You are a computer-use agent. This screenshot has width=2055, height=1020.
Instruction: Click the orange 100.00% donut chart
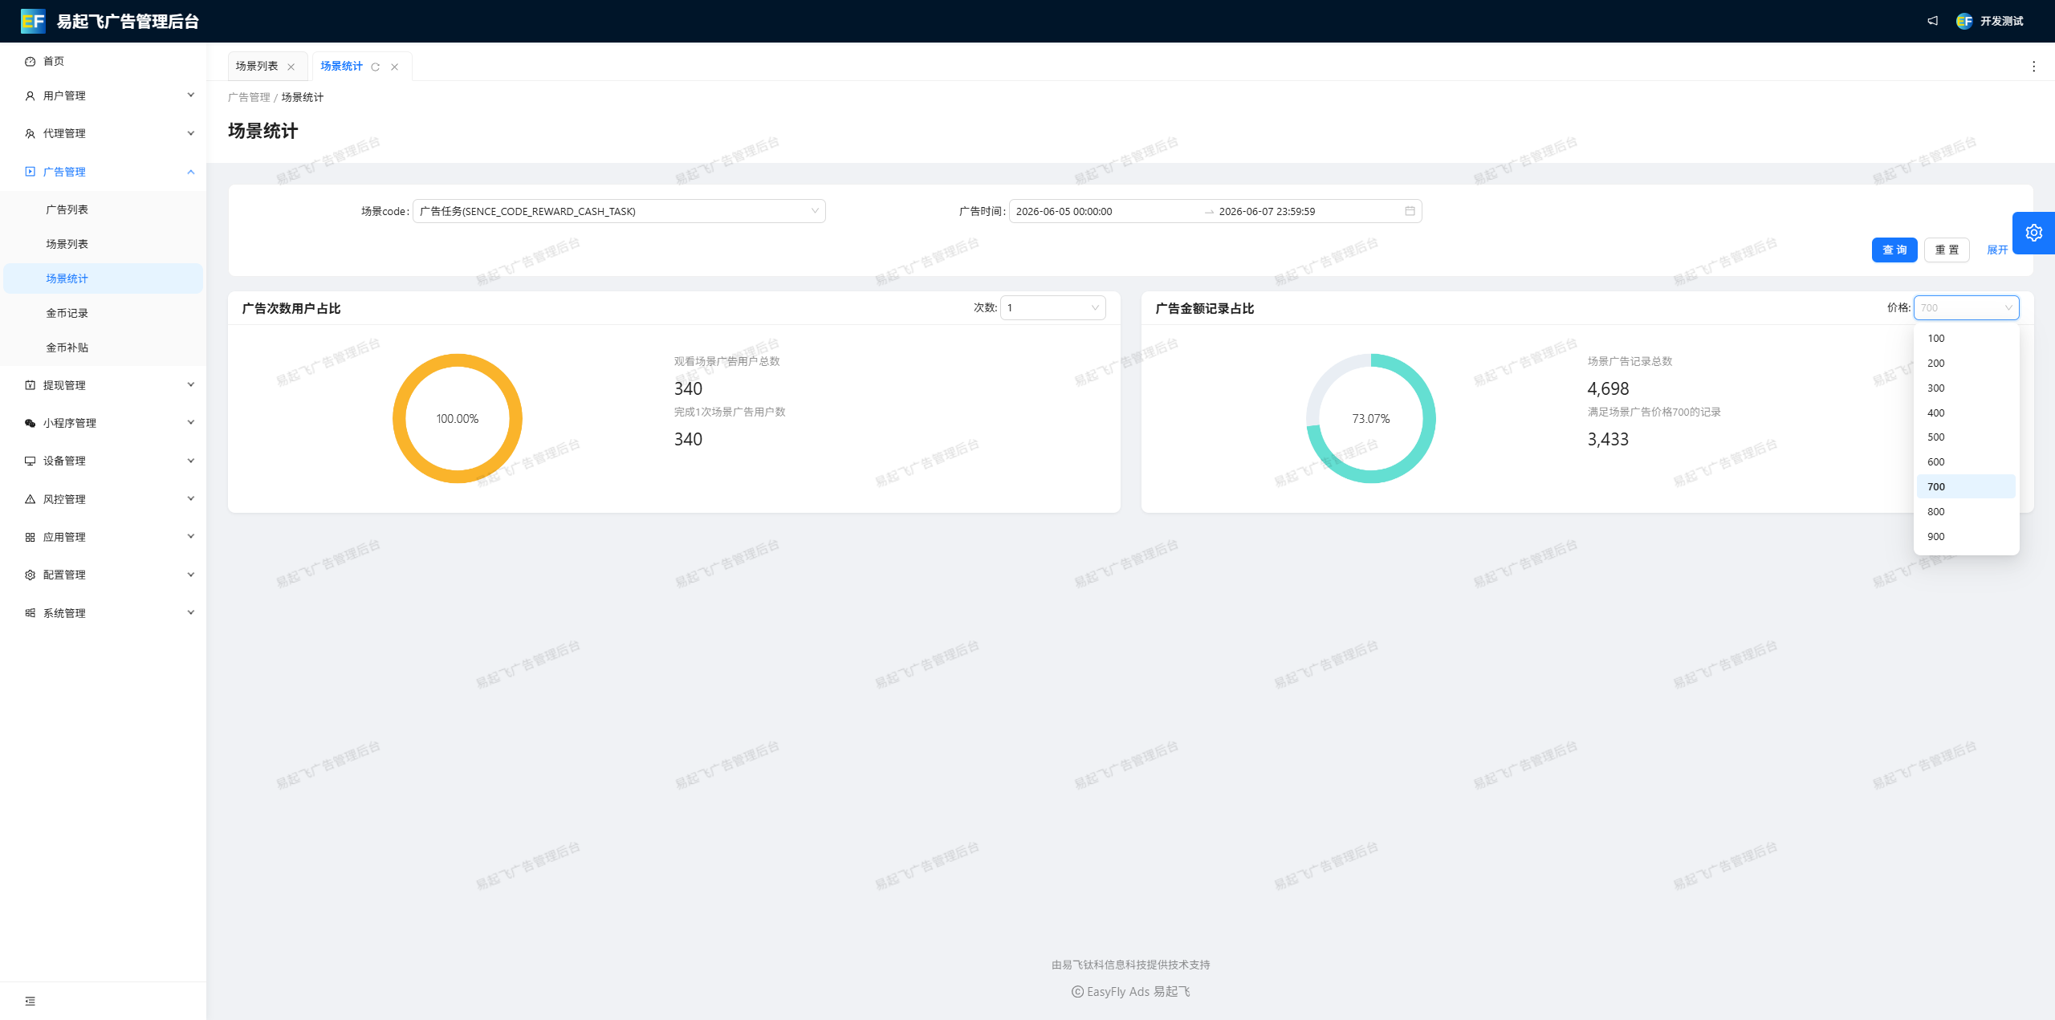click(x=458, y=418)
